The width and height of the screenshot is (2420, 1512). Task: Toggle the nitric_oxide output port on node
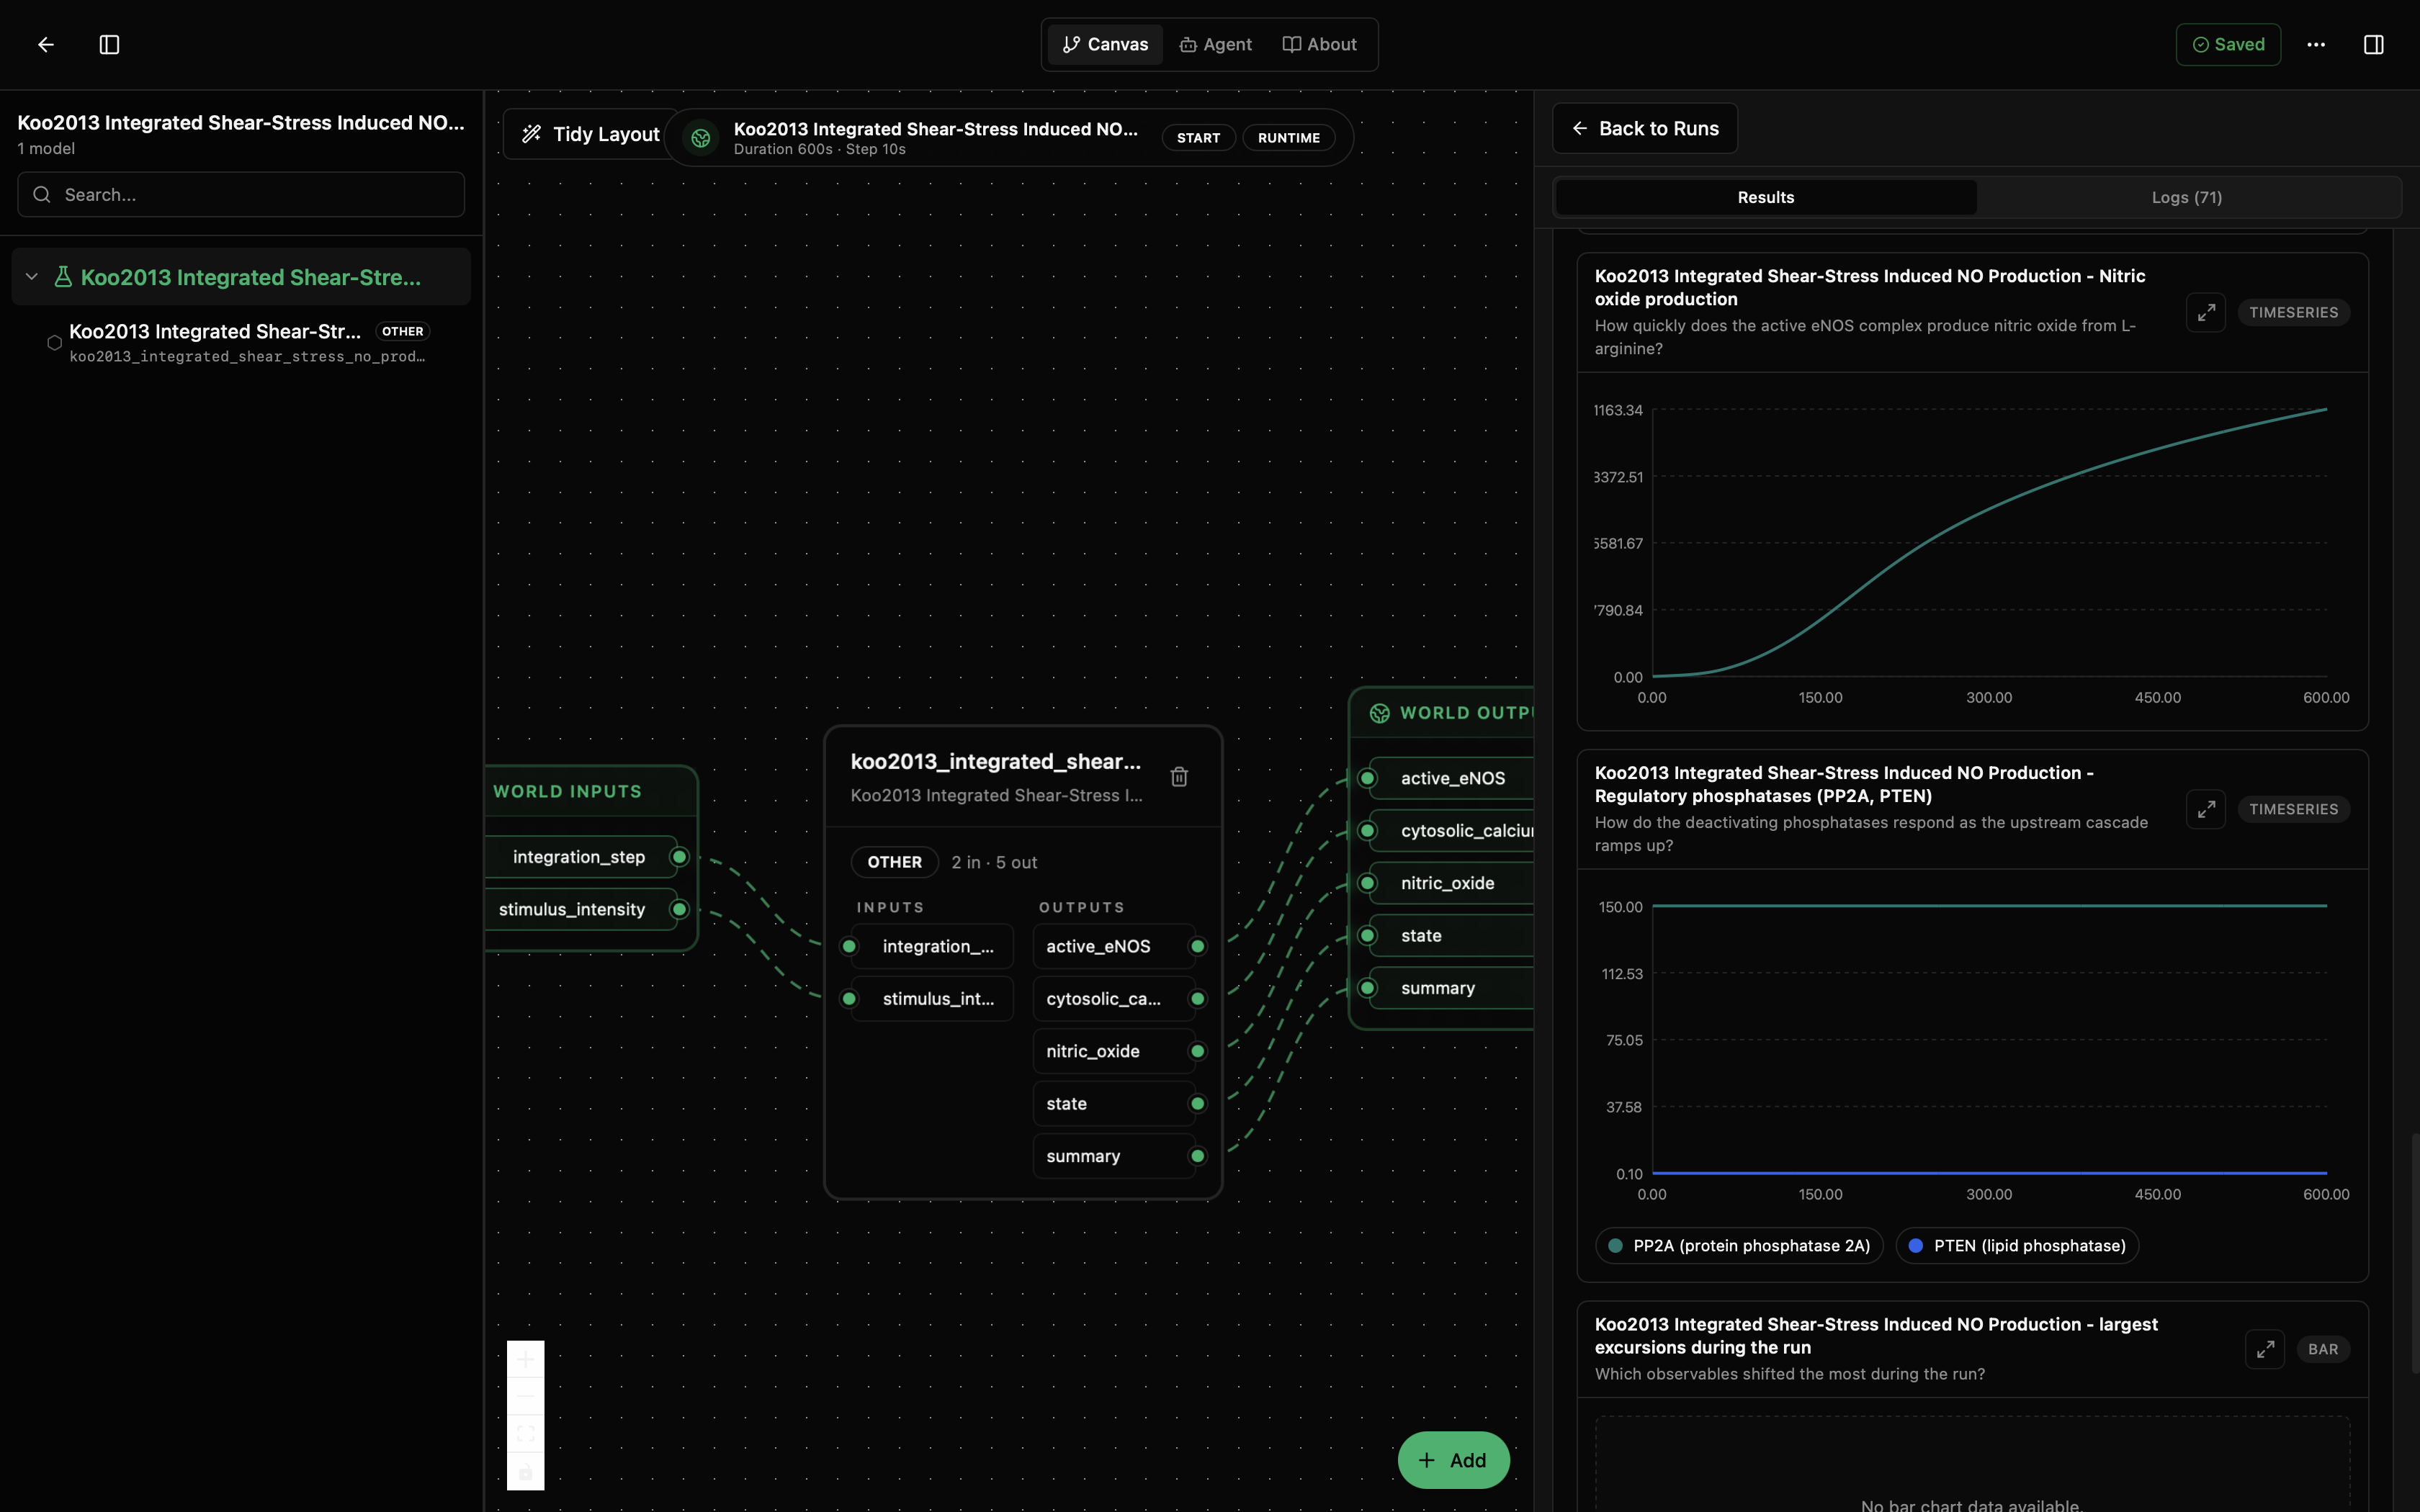pyautogui.click(x=1197, y=1051)
